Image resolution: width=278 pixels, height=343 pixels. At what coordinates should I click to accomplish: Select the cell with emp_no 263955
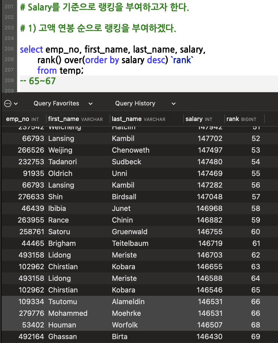point(31,220)
